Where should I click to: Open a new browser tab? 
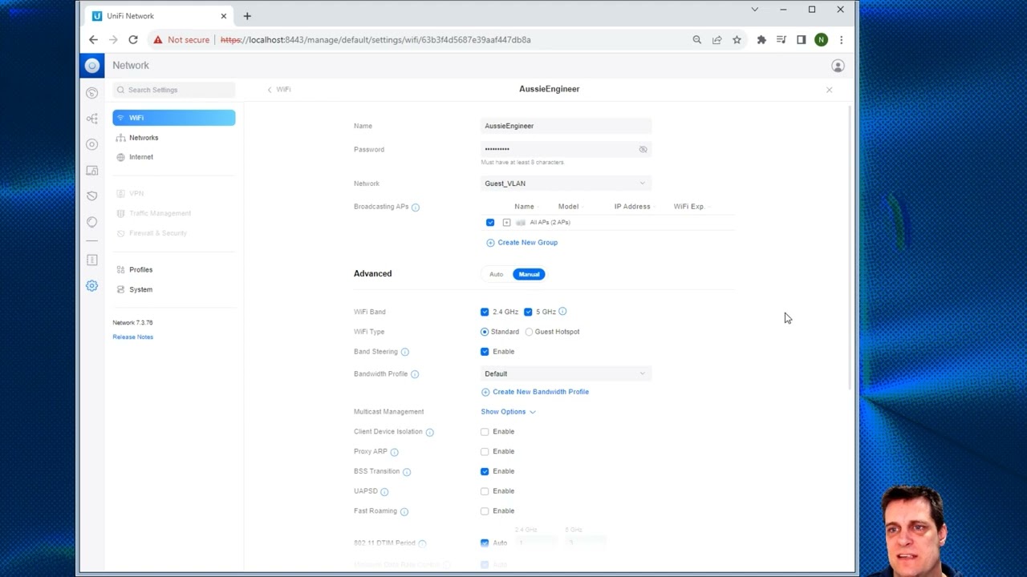tap(247, 16)
